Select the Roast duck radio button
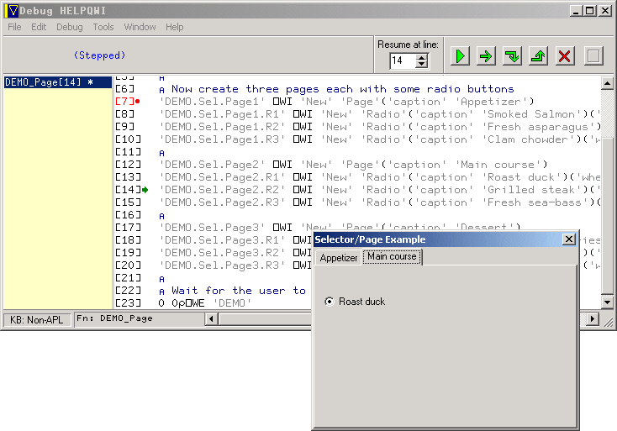The height and width of the screenshot is (431, 617). (x=330, y=302)
